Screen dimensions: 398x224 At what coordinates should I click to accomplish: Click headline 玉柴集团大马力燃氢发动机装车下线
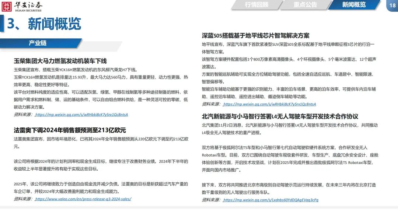60,61
